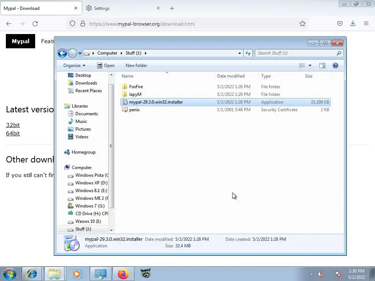
Task: Open Windows 7 (G:) drive
Action: [x=86, y=206]
